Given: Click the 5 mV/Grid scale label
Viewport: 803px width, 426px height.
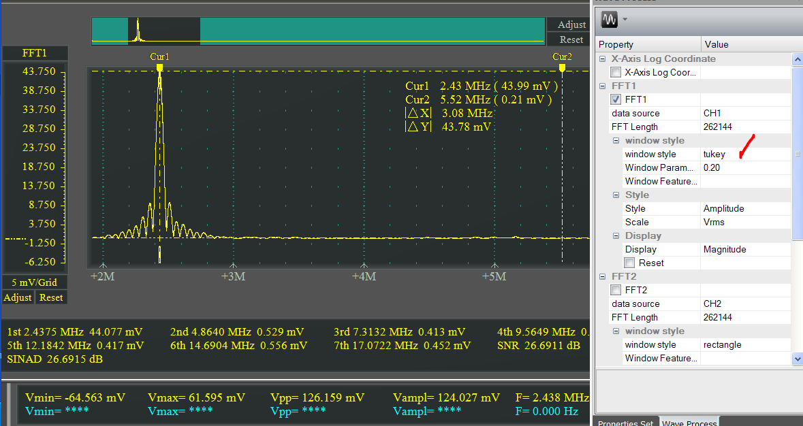Looking at the screenshot, I should point(34,282).
